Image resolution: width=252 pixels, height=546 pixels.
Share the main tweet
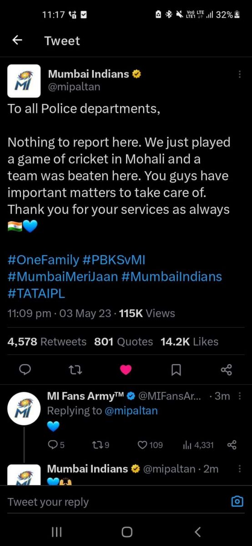click(226, 369)
